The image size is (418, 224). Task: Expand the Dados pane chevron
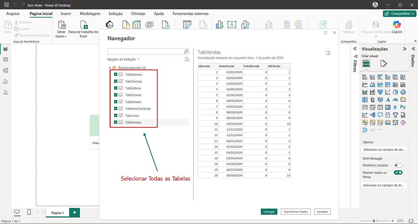point(413,49)
